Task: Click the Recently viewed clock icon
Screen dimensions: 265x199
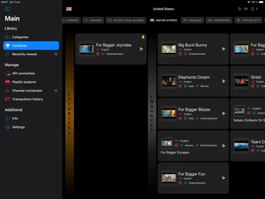Action: point(7,54)
